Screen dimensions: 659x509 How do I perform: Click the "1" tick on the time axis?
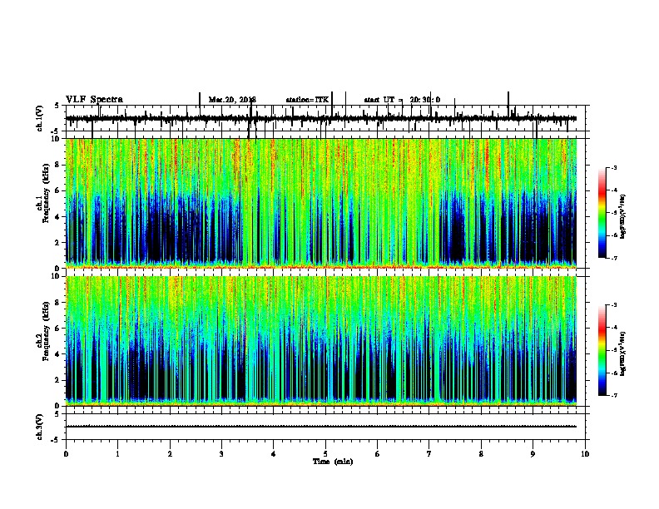[117, 454]
